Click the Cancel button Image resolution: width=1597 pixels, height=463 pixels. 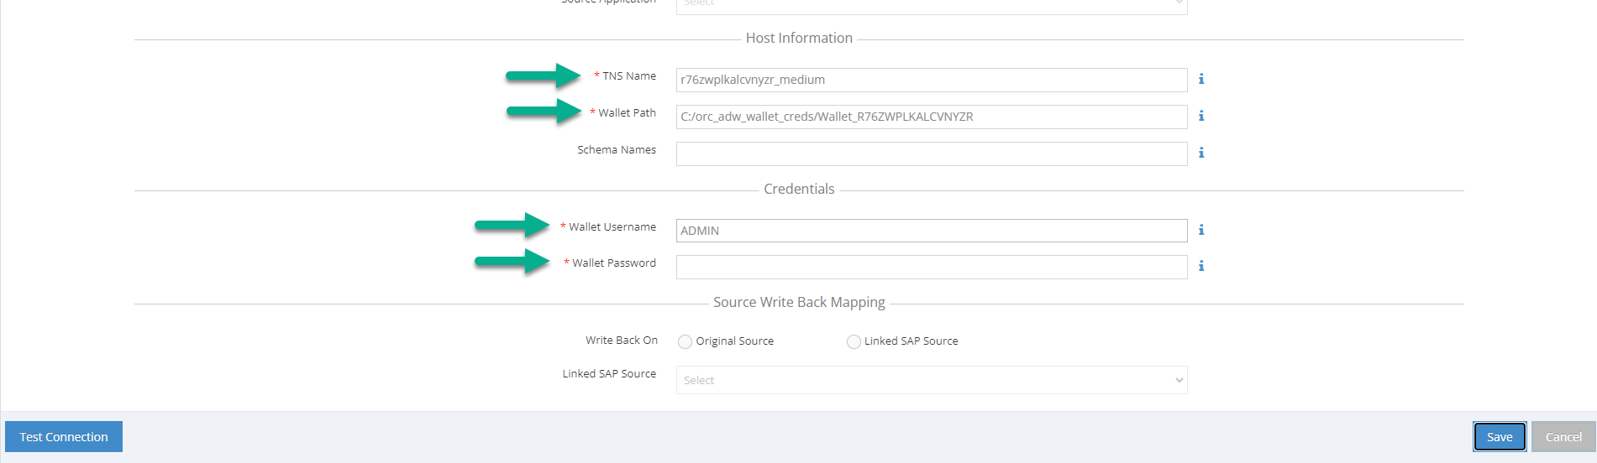click(1563, 437)
